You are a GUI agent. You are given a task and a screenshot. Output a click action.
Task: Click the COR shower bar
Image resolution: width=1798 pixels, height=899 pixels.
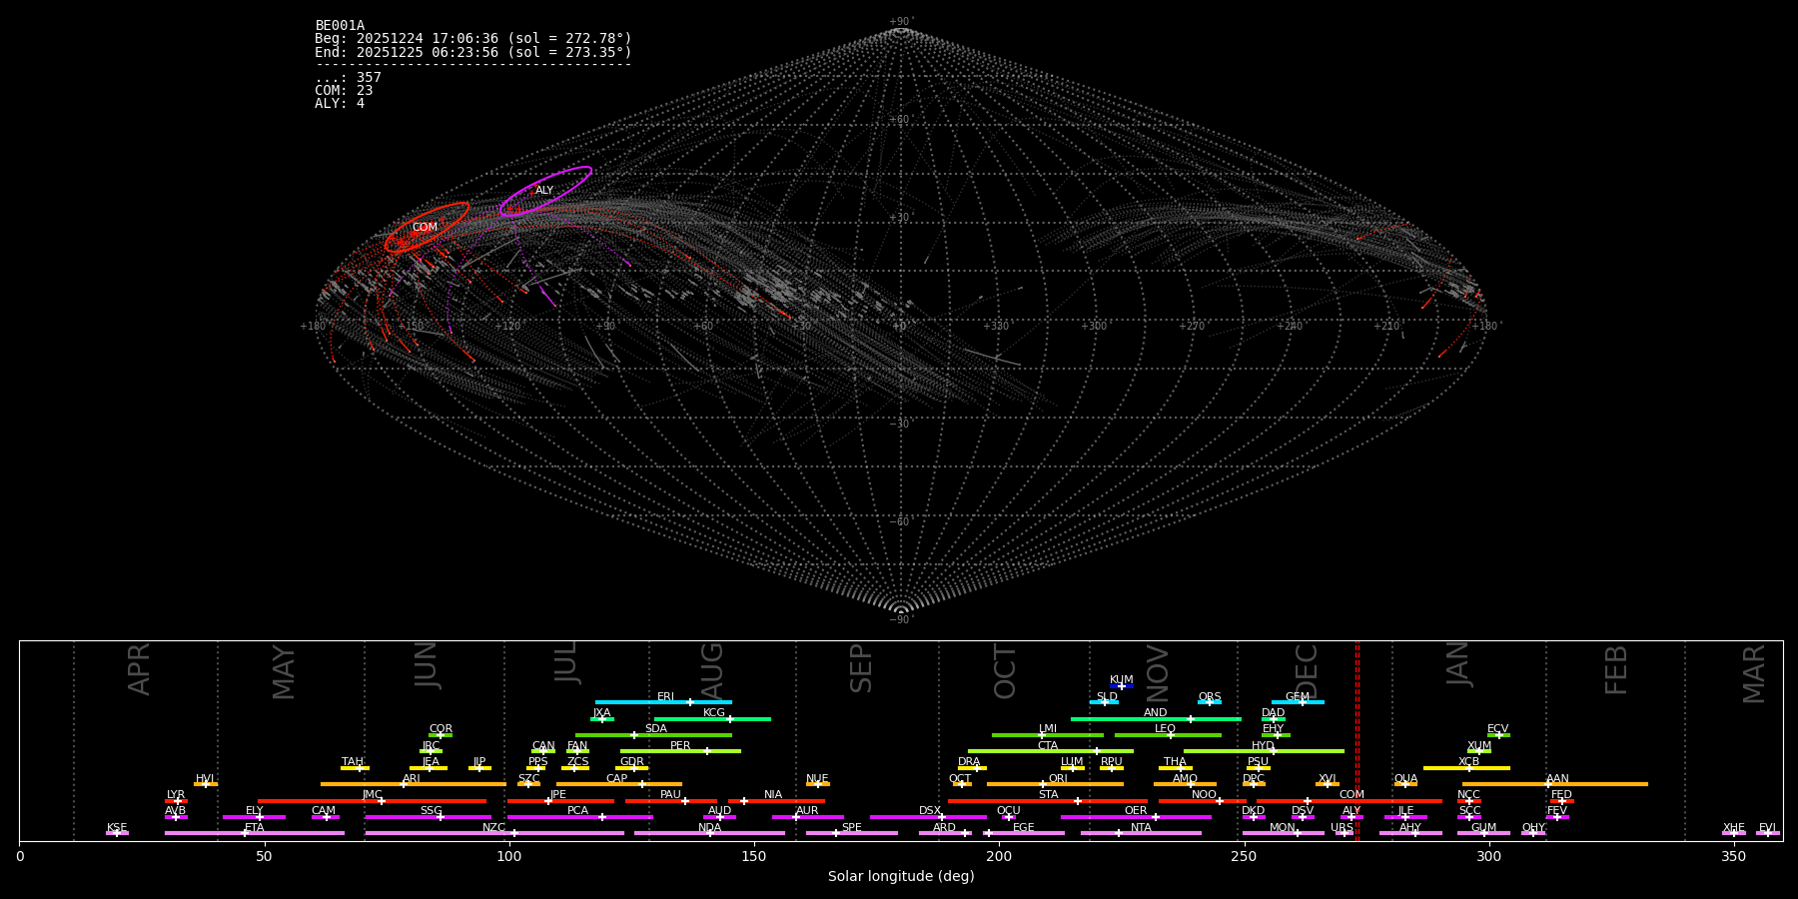pos(441,735)
